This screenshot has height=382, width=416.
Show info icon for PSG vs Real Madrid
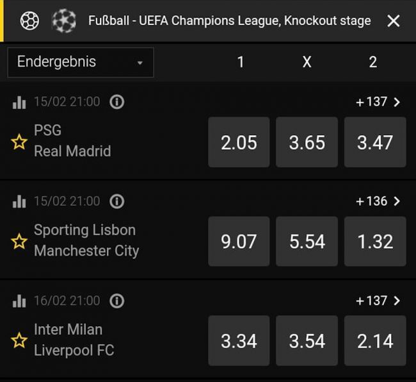click(x=116, y=102)
